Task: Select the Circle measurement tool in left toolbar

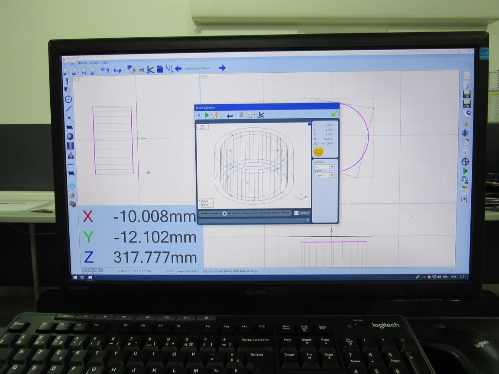Action: pyautogui.click(x=68, y=99)
